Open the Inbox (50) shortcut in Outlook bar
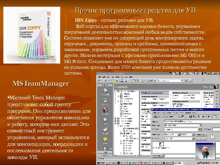The height and width of the screenshot is (165, 220). coord(105,92)
